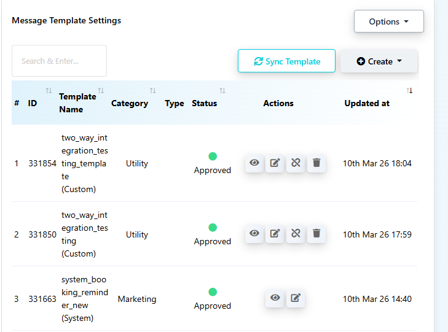The image size is (448, 332).
Task: Edit template 331850 with pencil icon
Action: click(x=275, y=234)
